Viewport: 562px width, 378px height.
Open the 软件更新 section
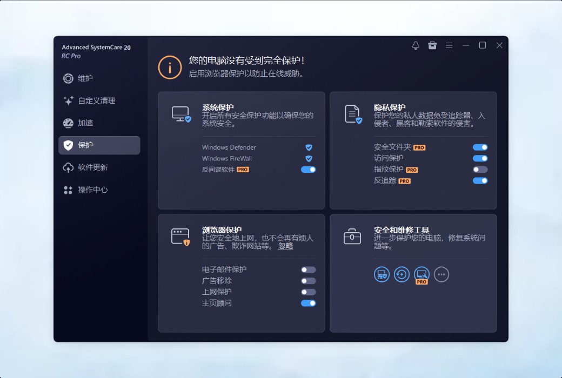[99, 167]
